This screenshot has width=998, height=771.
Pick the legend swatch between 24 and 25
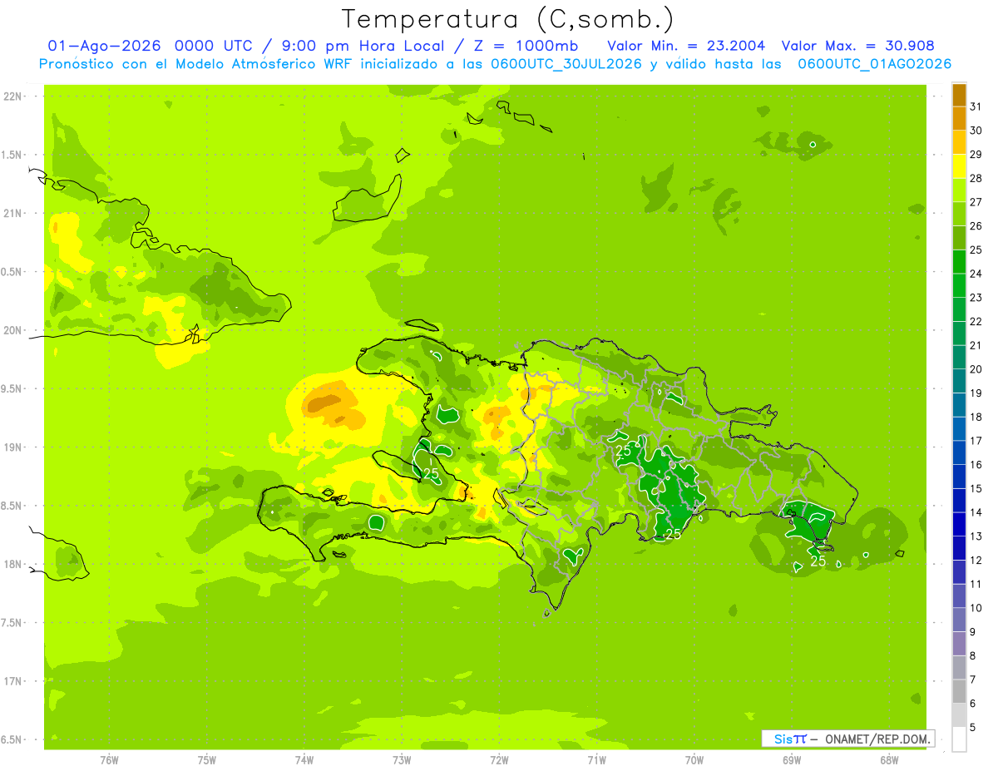959,261
